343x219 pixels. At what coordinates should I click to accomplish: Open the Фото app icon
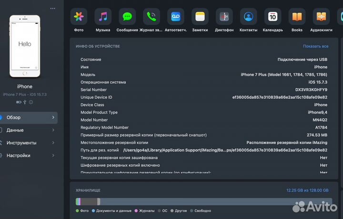click(x=79, y=17)
